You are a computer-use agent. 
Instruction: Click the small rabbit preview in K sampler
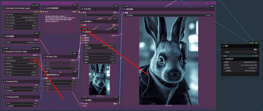point(99,80)
